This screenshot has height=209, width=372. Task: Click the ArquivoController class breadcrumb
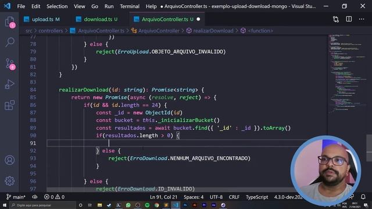pos(159,31)
